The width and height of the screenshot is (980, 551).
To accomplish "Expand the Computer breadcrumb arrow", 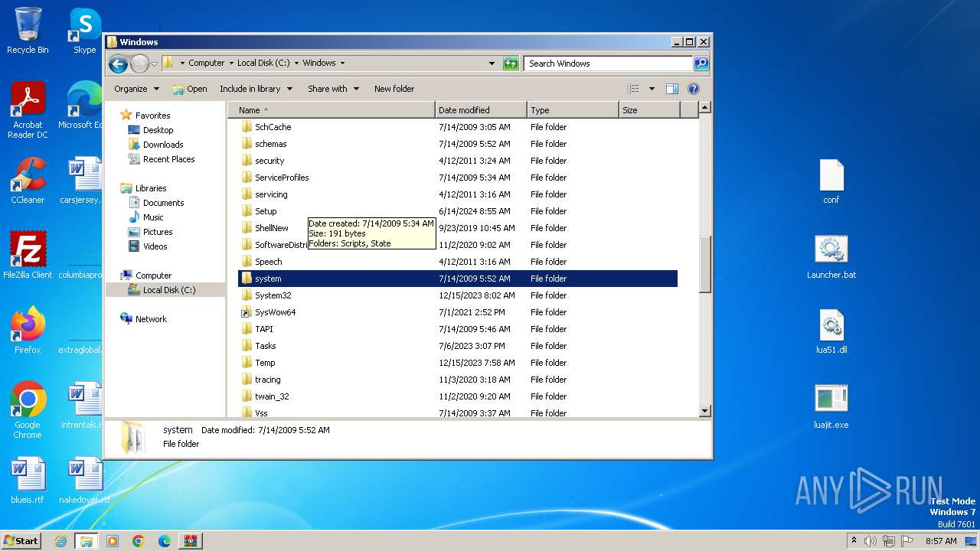I will pyautogui.click(x=231, y=64).
